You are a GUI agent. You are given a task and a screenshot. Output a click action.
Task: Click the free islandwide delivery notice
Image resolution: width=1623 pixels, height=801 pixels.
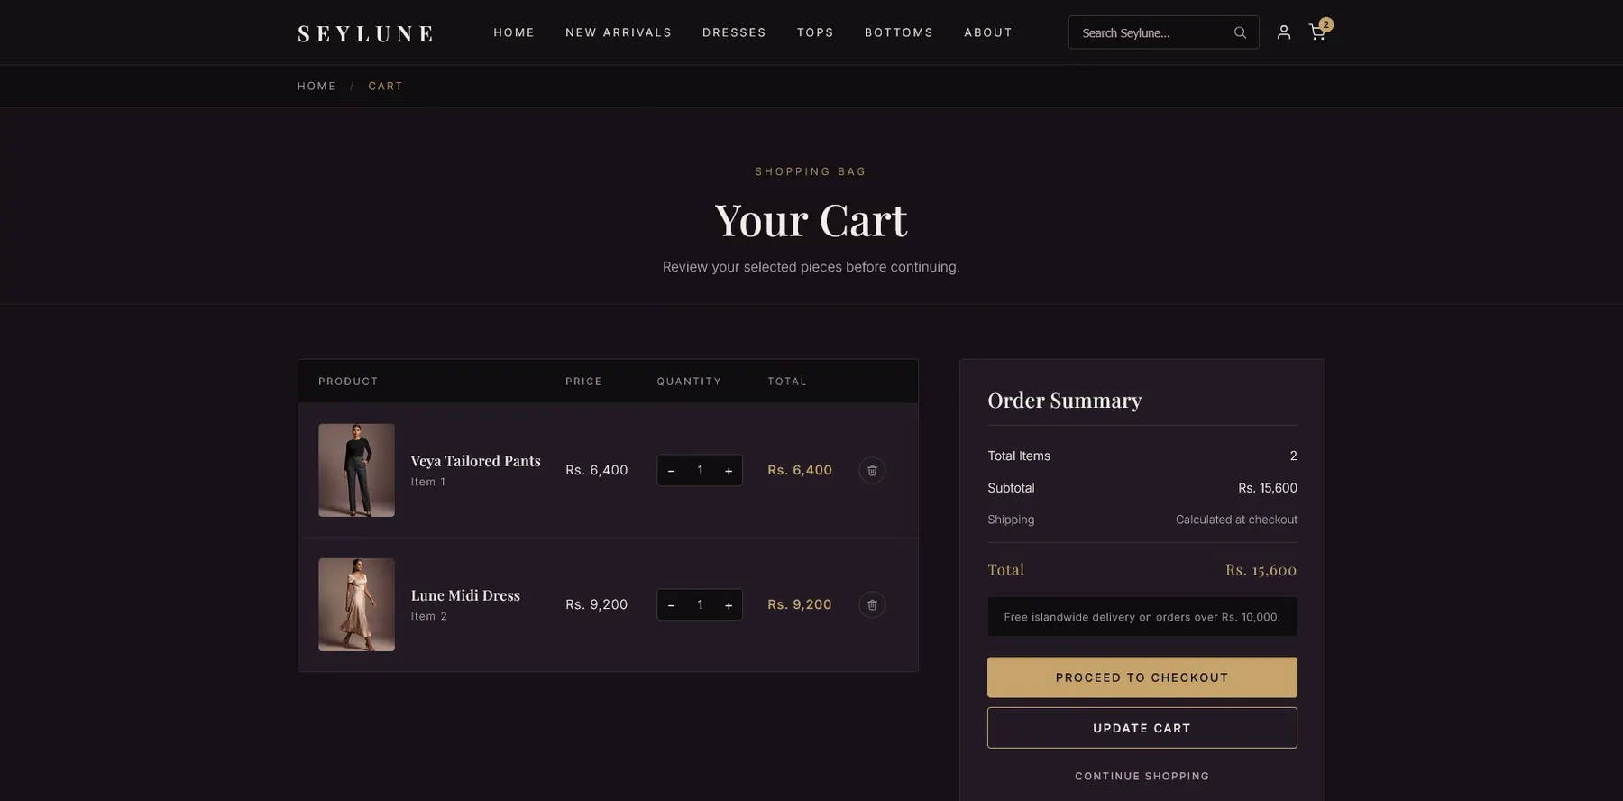(1142, 617)
